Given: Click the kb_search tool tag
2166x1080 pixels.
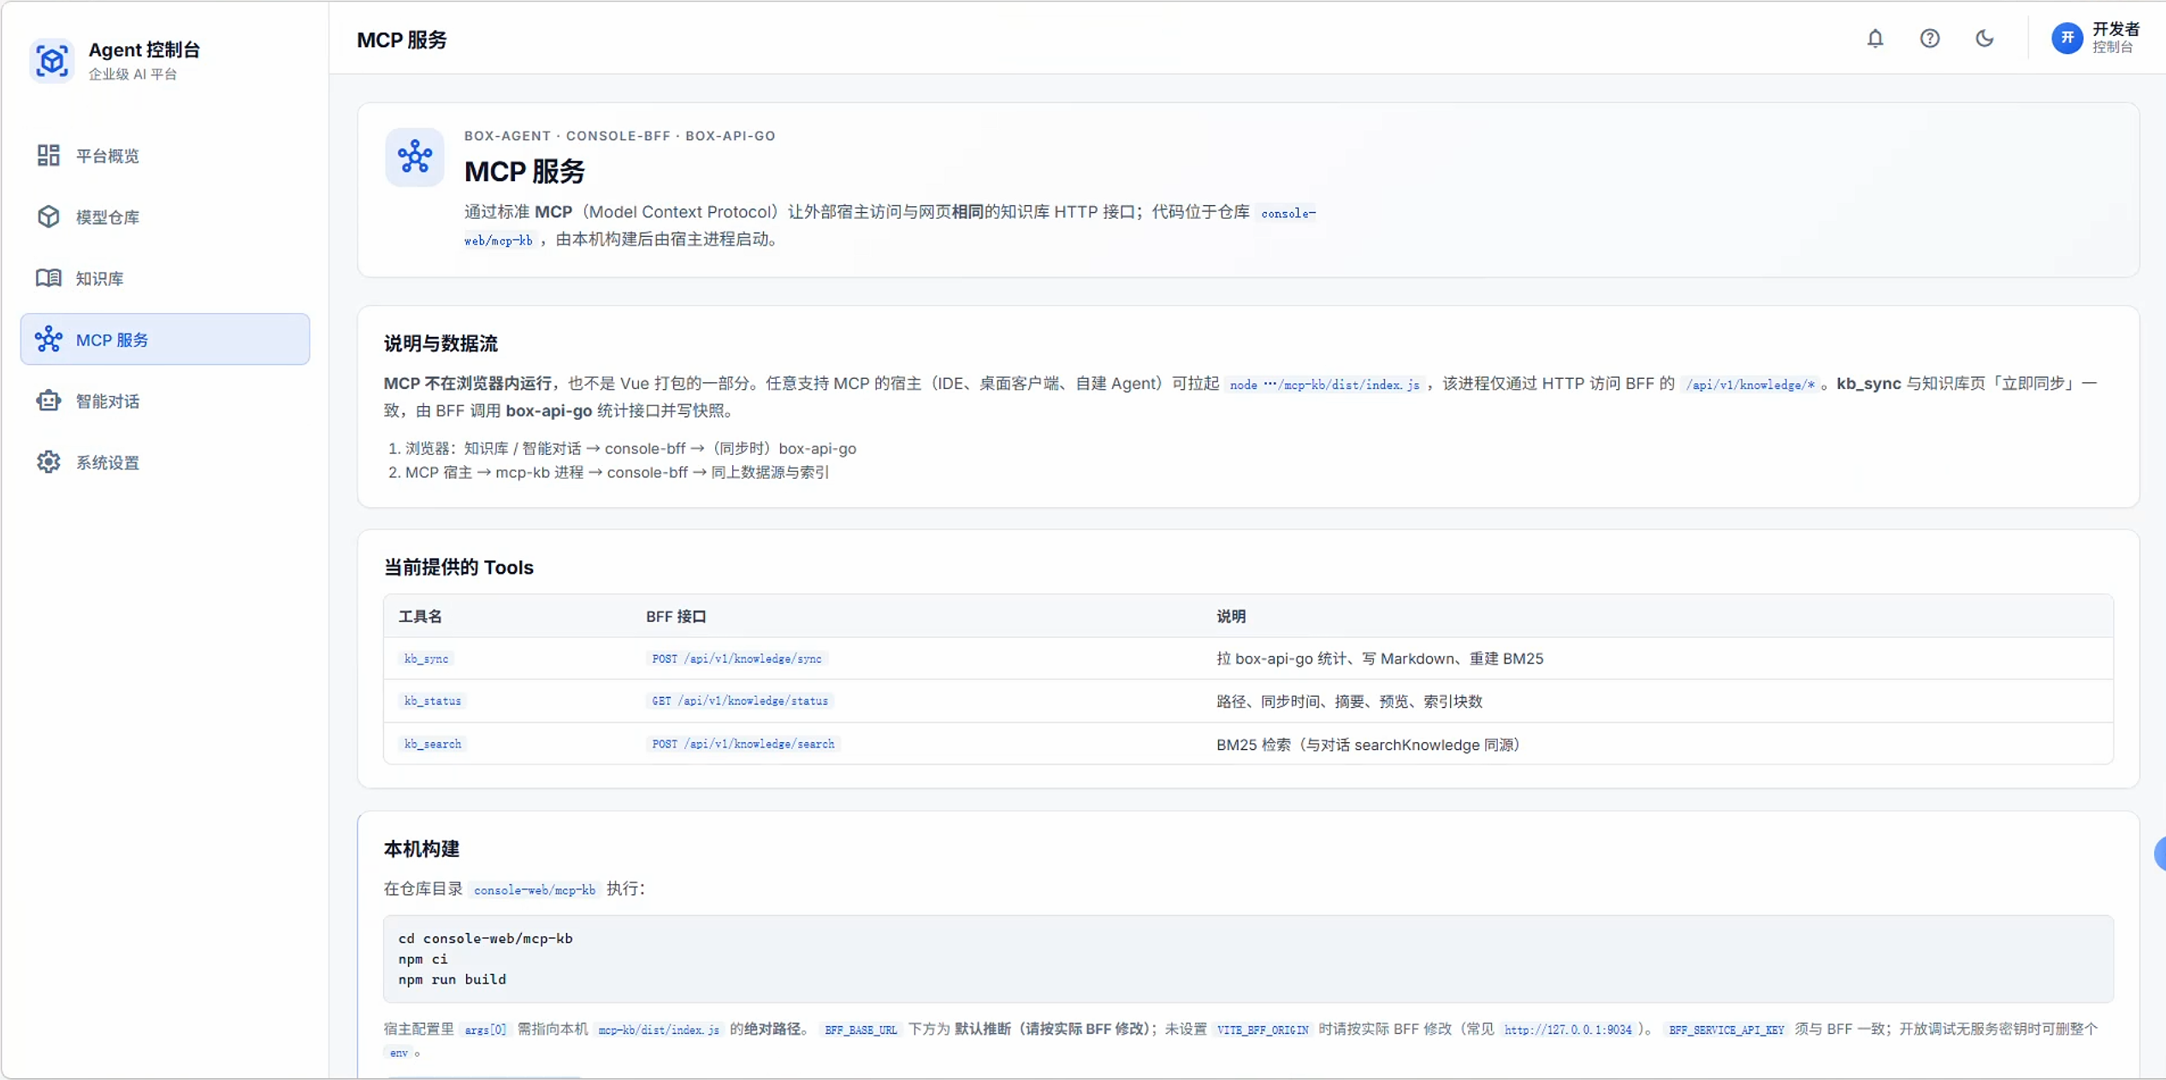Looking at the screenshot, I should [x=432, y=743].
